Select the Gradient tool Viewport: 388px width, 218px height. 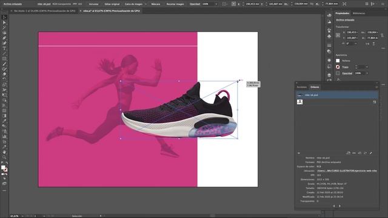4,116
